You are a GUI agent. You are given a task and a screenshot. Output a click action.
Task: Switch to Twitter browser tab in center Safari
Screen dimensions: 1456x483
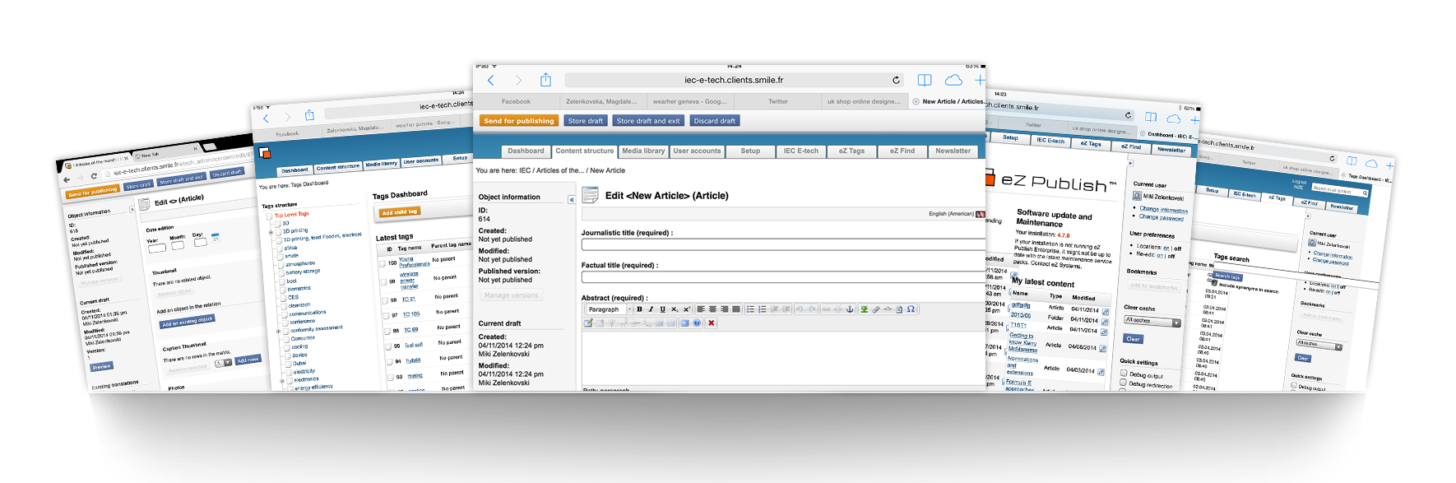tap(778, 102)
